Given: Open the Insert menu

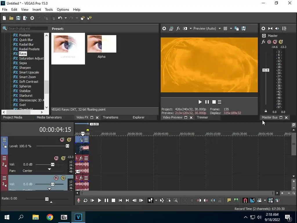Looking at the screenshot, I should [x=37, y=10].
